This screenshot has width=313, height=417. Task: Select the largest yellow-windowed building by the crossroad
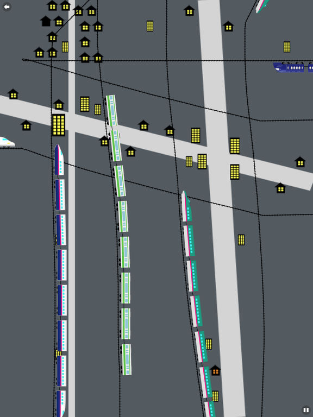59,125
